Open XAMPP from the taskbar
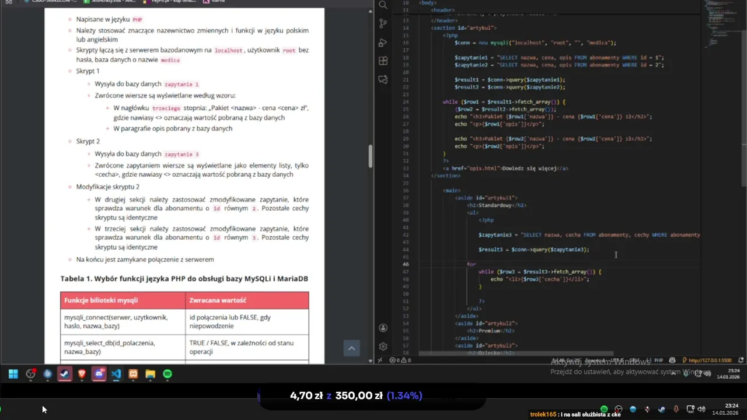 [x=133, y=374]
